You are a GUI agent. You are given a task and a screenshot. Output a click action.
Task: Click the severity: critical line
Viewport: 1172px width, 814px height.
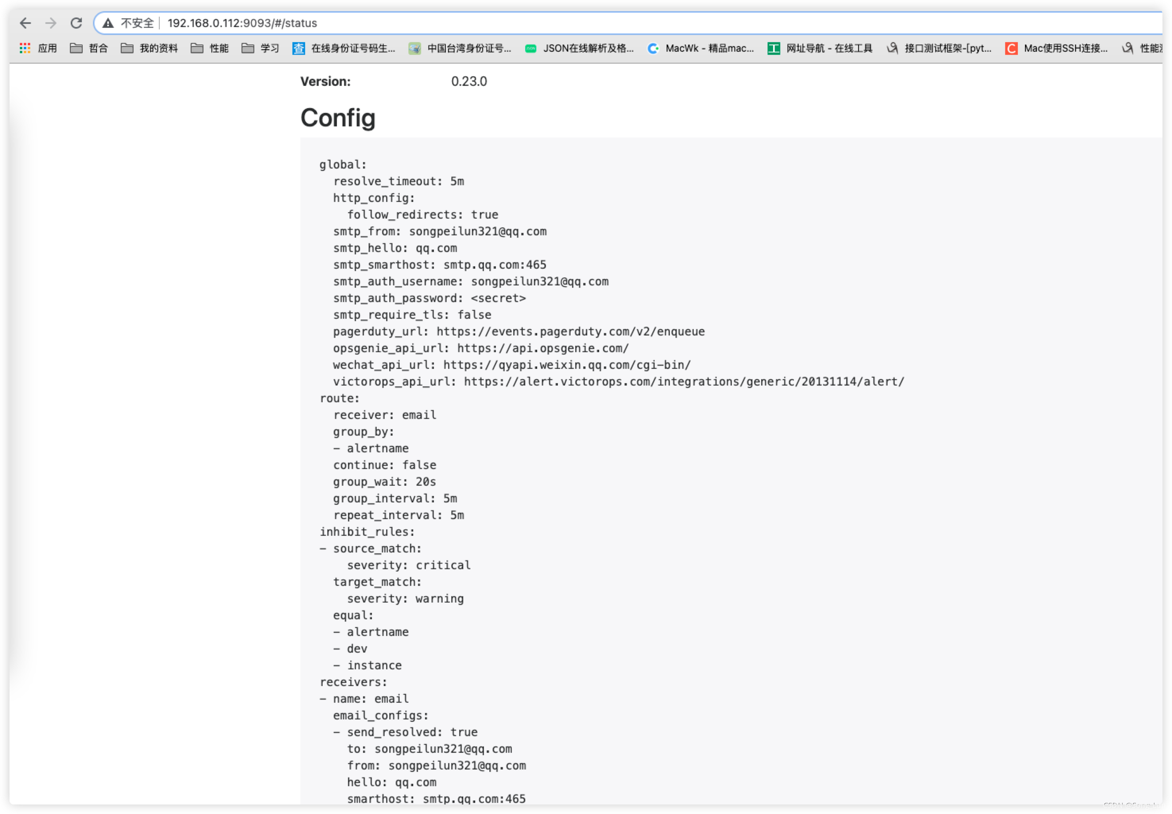tap(409, 565)
